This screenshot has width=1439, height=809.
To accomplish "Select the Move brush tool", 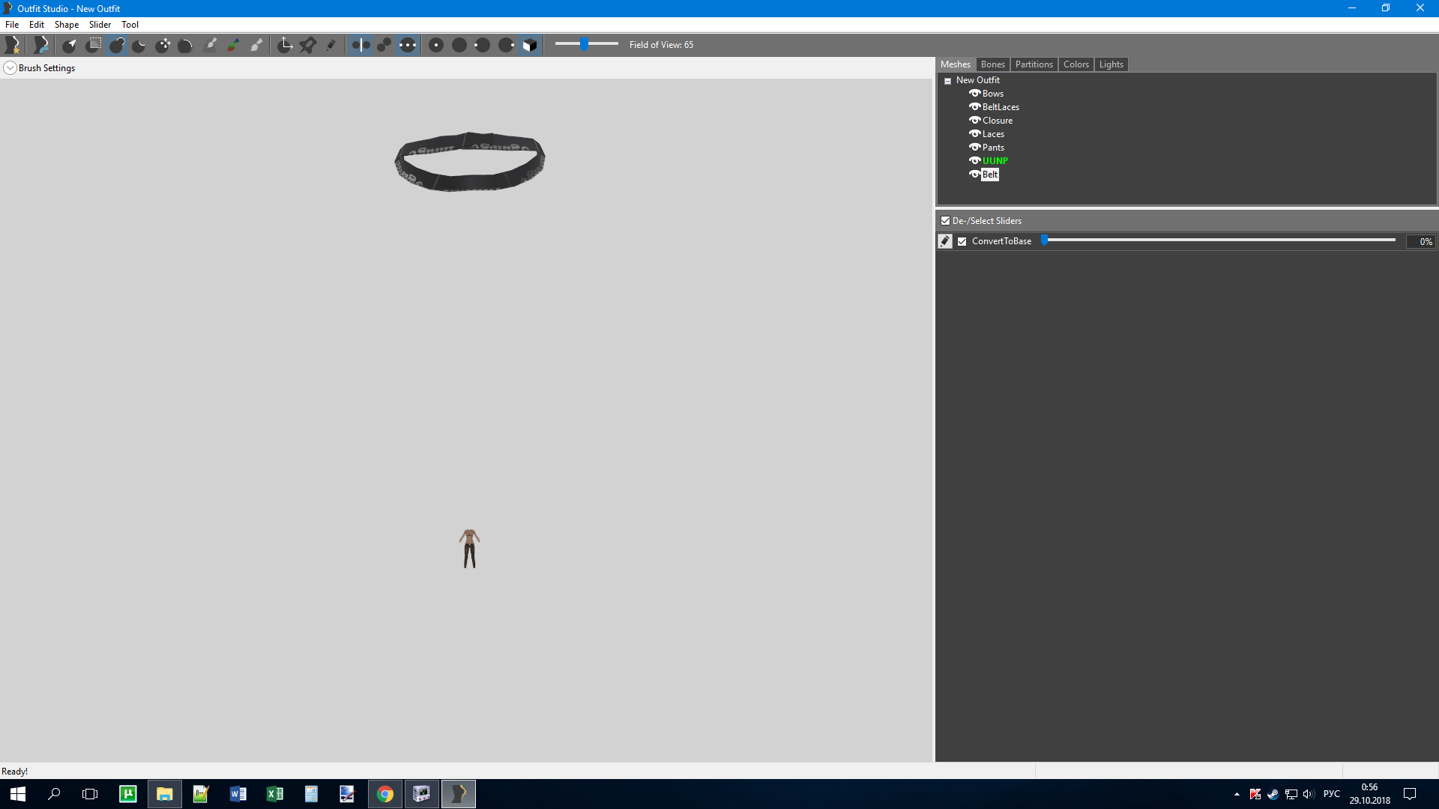I will coord(163,45).
